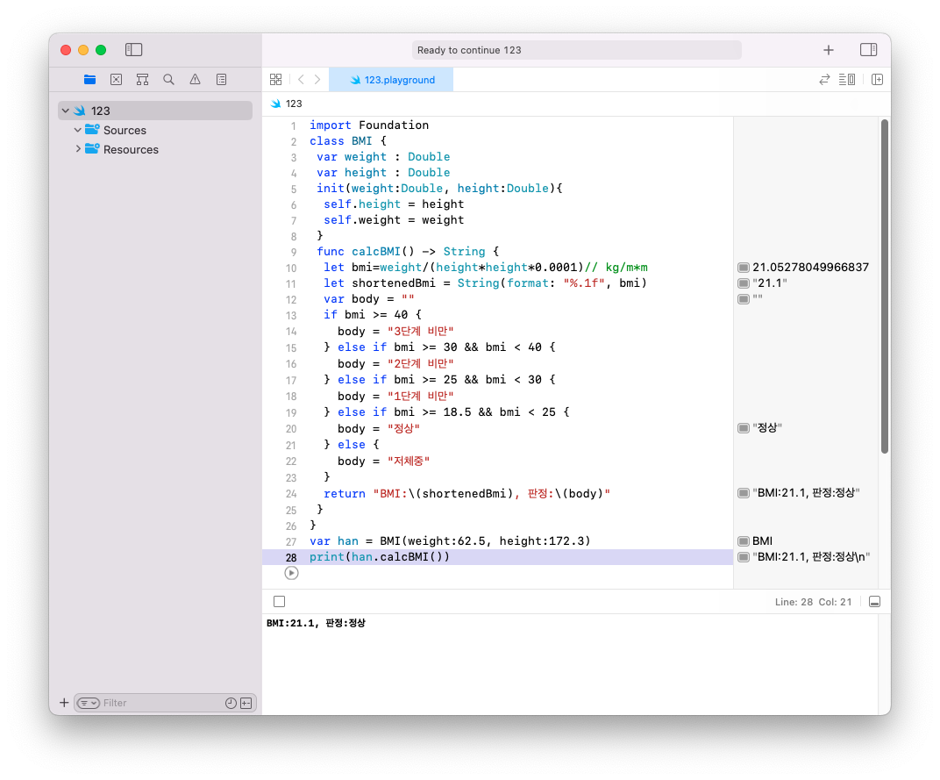The image size is (940, 780).
Task: Open the find navigator magnifier icon
Action: [x=168, y=79]
